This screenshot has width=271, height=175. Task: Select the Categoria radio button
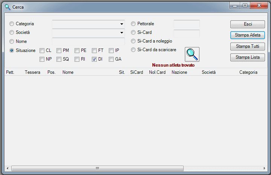pyautogui.click(x=12, y=24)
